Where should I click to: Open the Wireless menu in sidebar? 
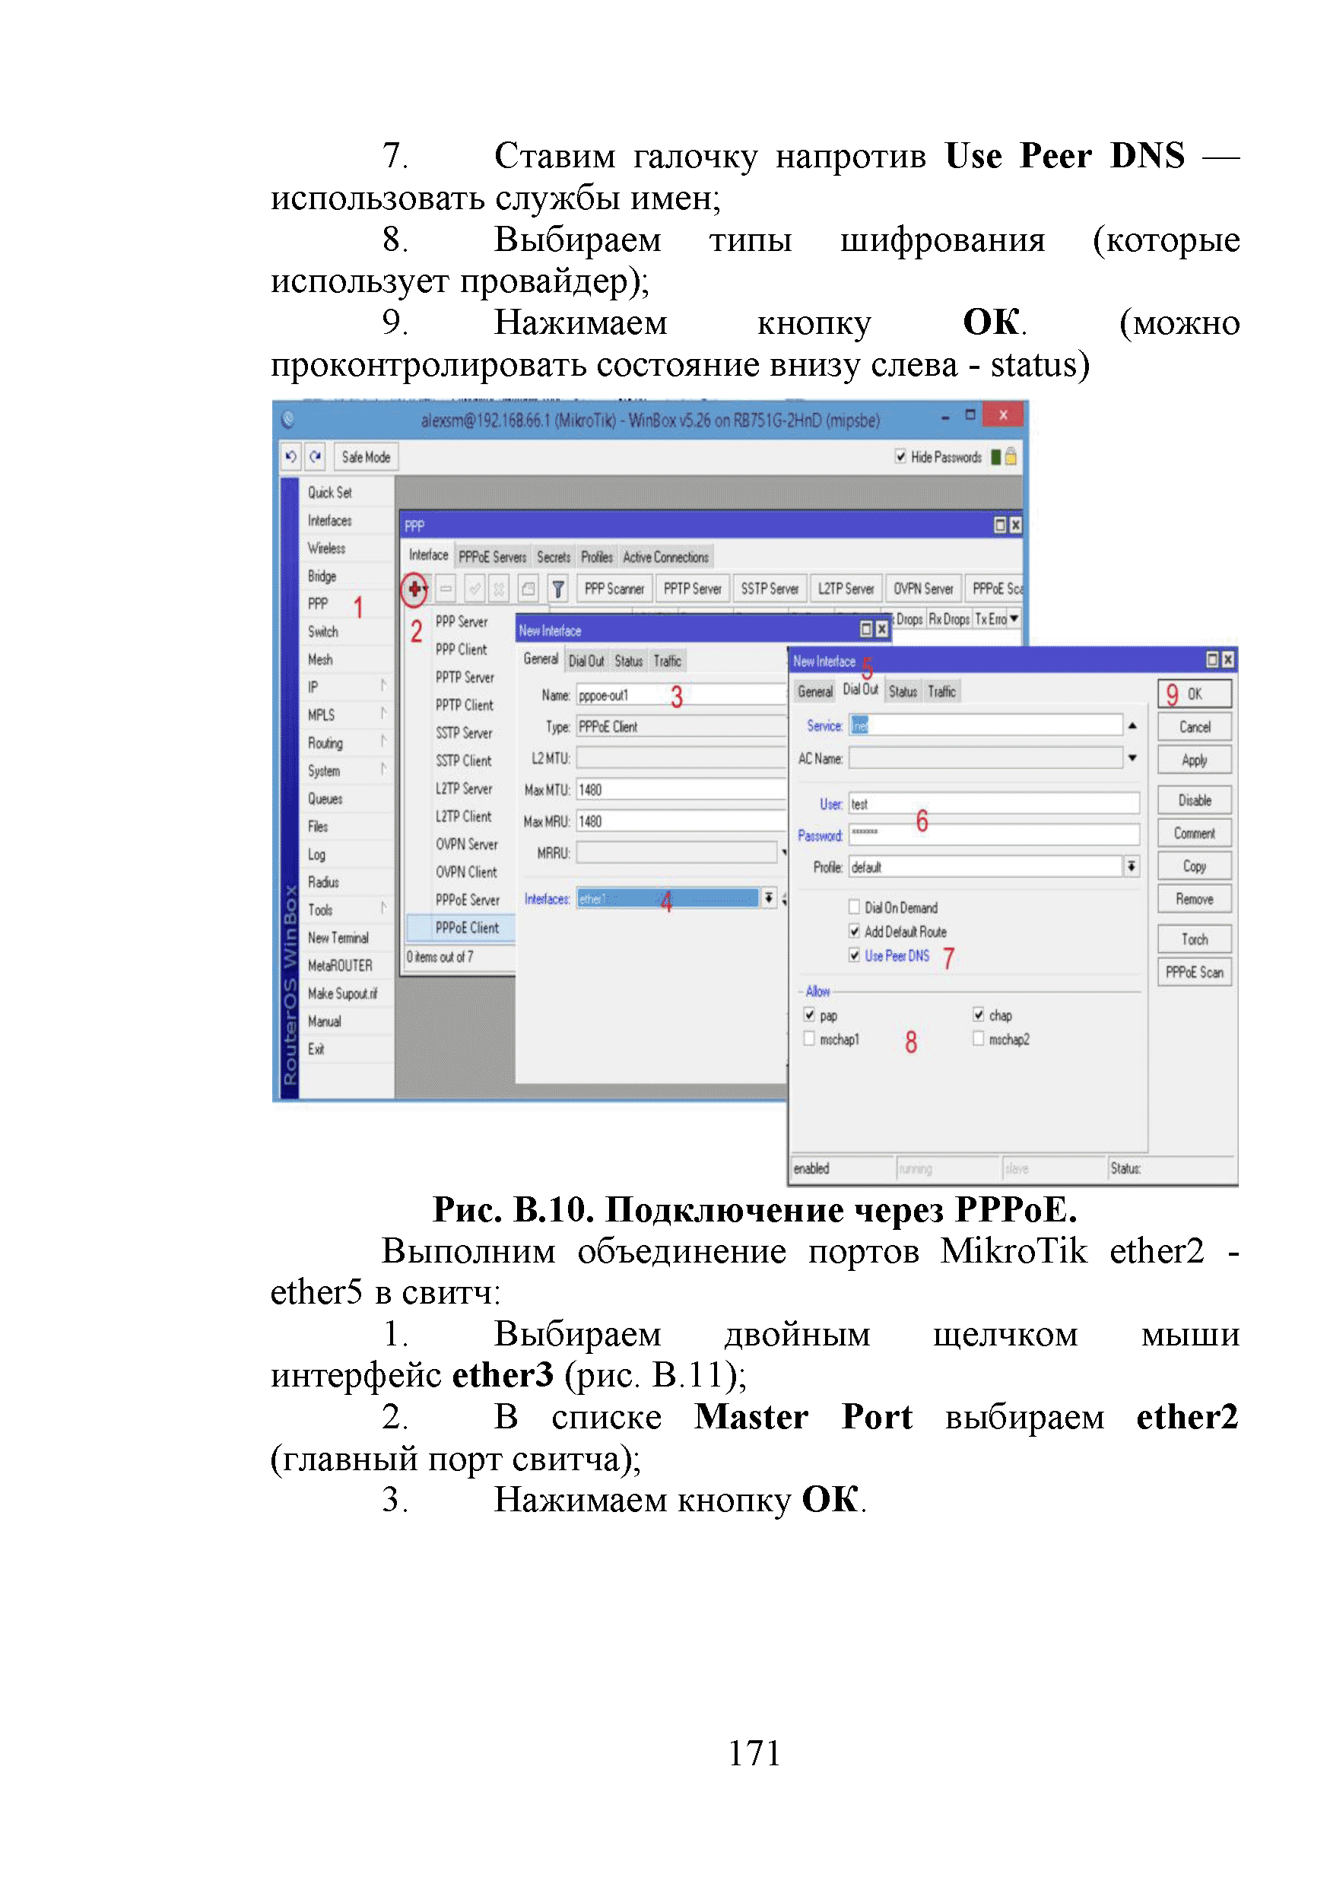pos(327,548)
